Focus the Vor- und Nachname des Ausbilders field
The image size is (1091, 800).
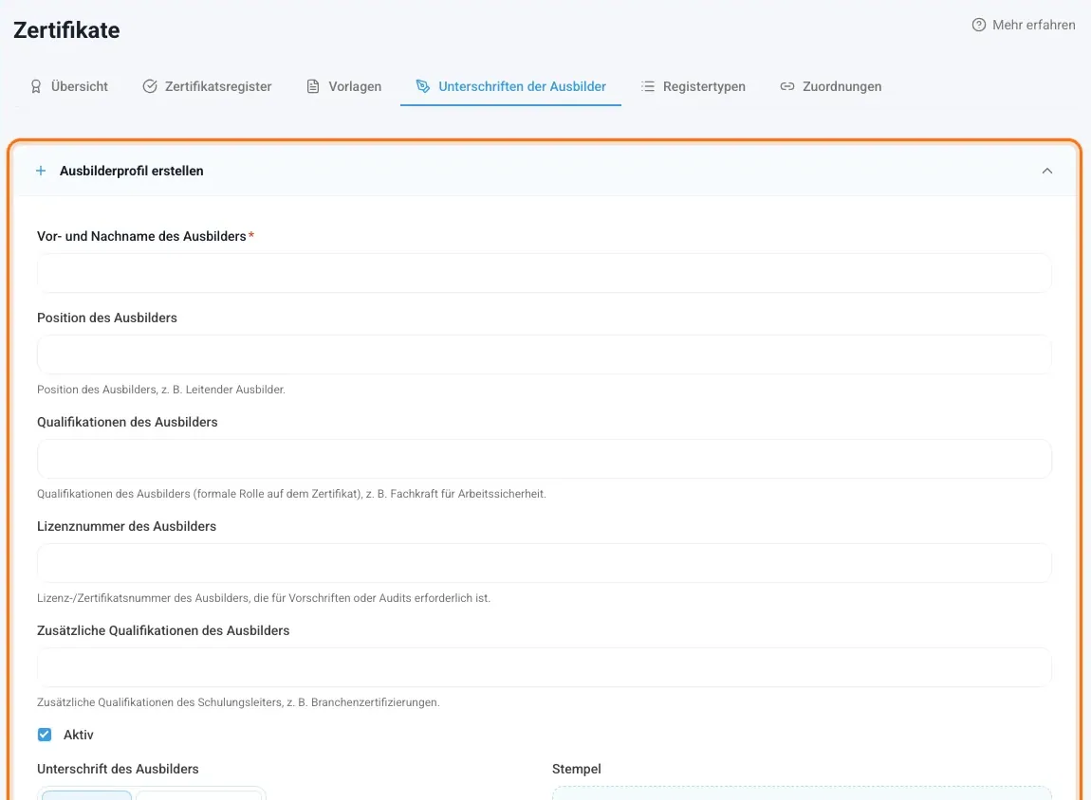point(545,273)
